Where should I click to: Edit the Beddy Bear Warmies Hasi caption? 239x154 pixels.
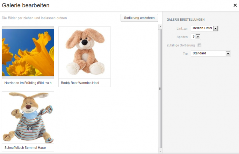point(84,83)
